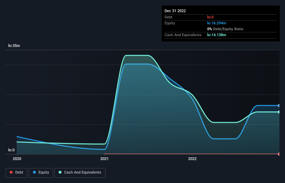This screenshot has height=183, width=285.
Task: Click the kr.35m axis label
Action: pyautogui.click(x=14, y=46)
